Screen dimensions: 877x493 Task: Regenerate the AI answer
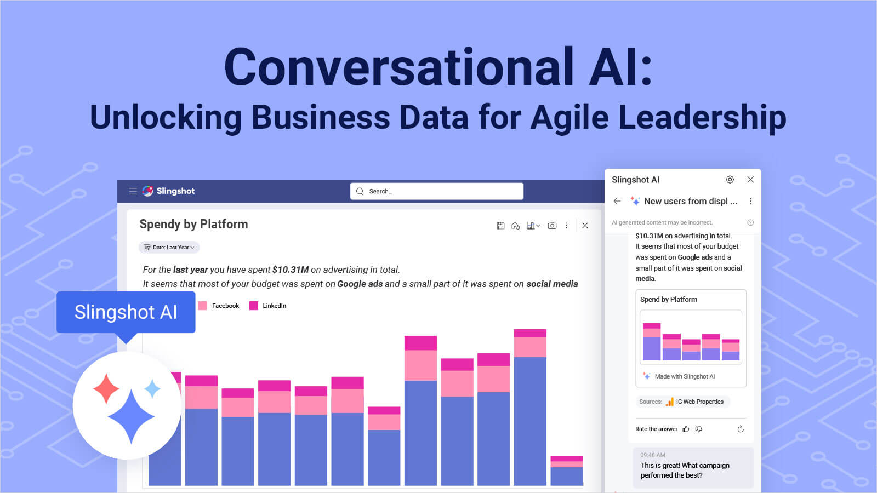coord(741,429)
